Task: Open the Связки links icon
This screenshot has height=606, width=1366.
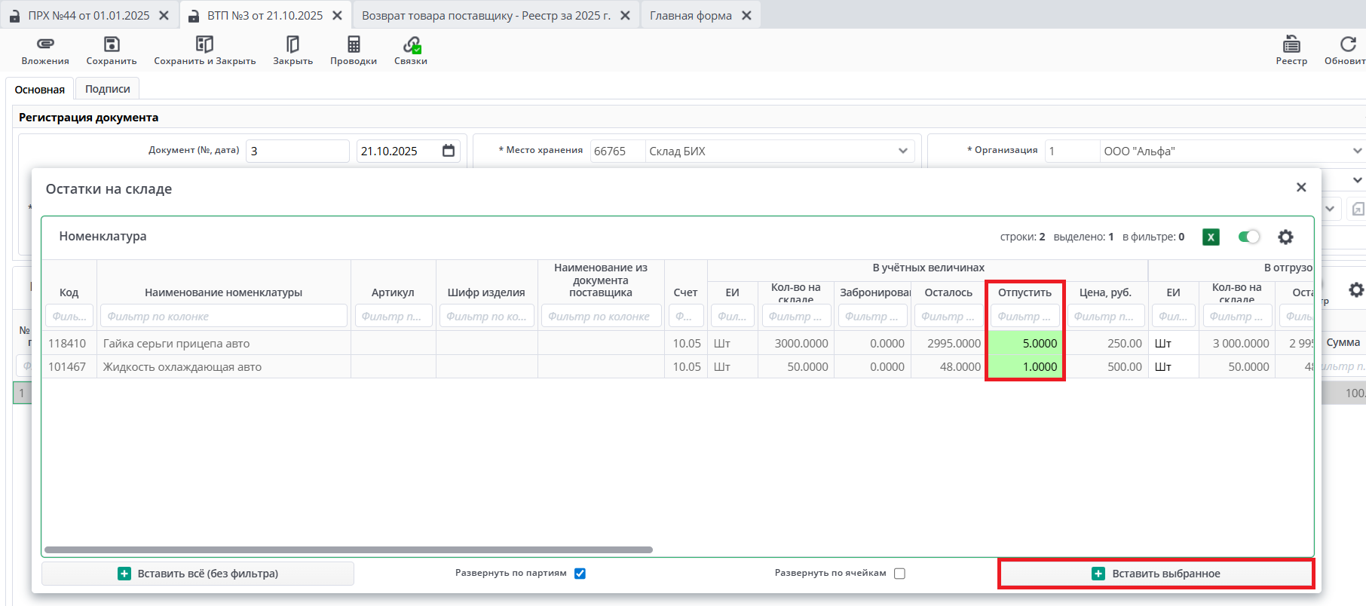Action: (x=411, y=44)
